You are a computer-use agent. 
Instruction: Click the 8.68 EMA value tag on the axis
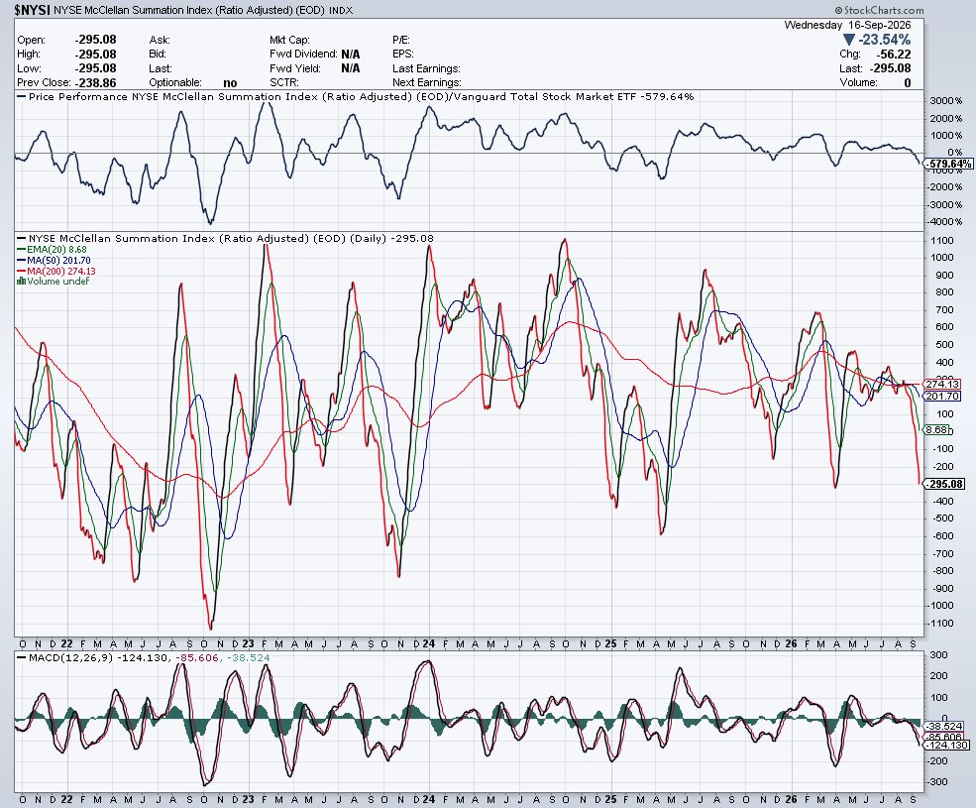[936, 430]
